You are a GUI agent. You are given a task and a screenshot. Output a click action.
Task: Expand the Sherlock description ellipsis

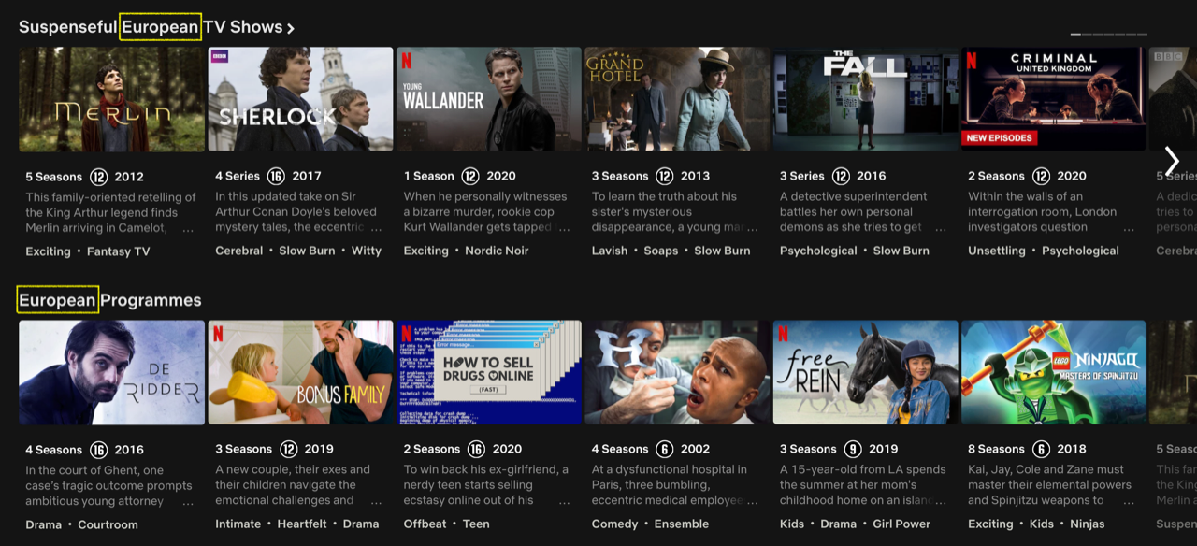(375, 229)
